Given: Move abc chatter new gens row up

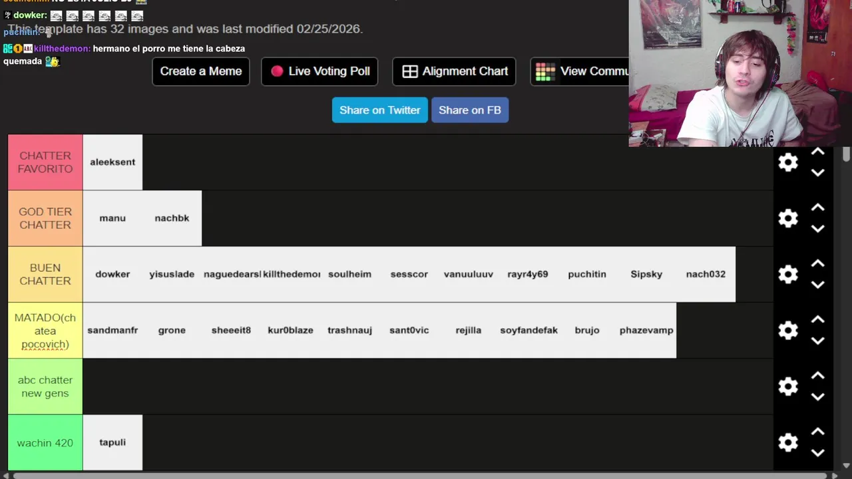Looking at the screenshot, I should (818, 376).
